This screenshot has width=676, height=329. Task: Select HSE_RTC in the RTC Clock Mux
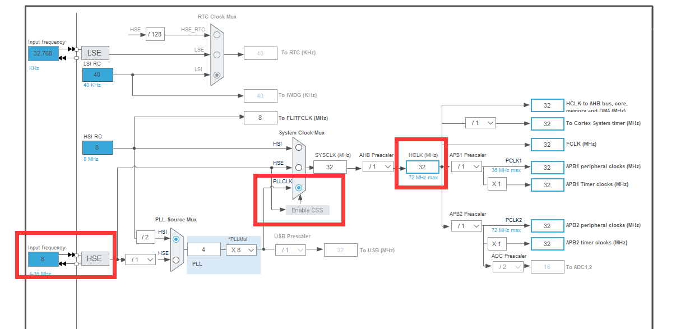[216, 35]
